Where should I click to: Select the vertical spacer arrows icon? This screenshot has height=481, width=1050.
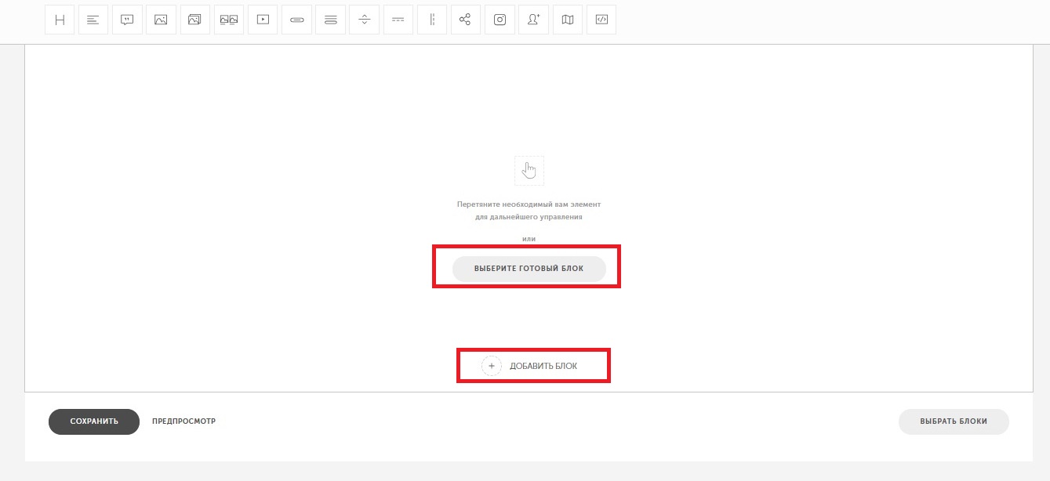[364, 20]
